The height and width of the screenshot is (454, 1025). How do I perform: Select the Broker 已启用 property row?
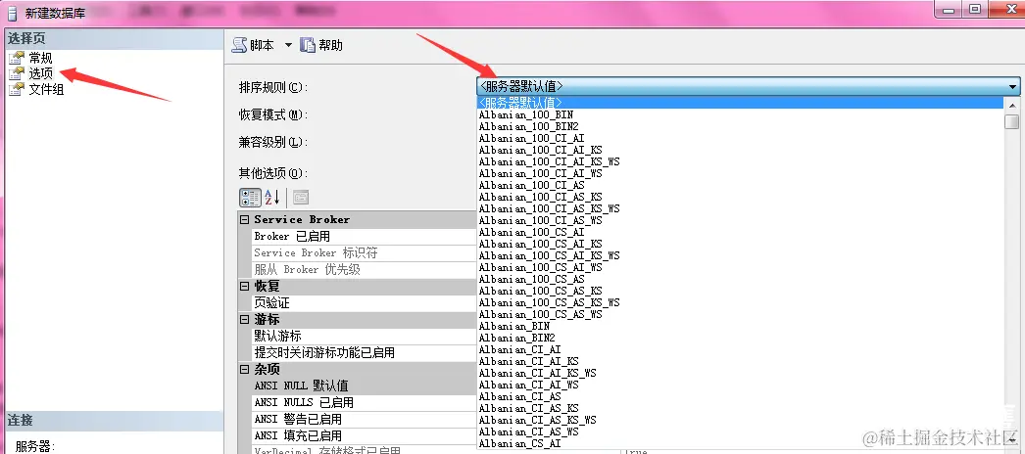[365, 236]
